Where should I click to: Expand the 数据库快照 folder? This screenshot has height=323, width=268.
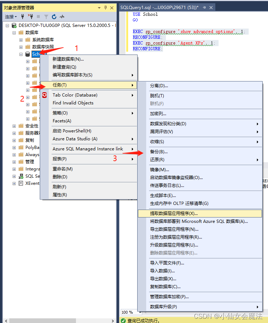point(21,47)
